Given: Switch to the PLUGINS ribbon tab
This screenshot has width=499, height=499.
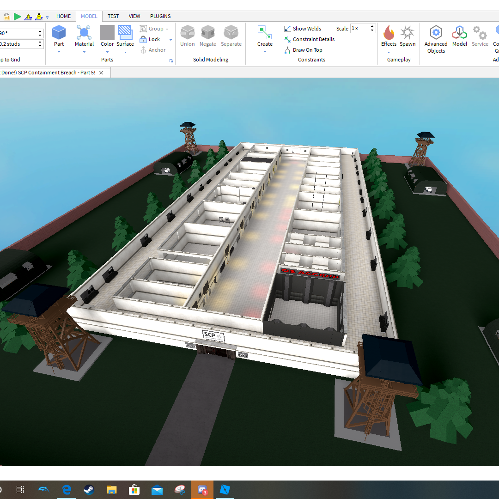Looking at the screenshot, I should click(x=160, y=16).
